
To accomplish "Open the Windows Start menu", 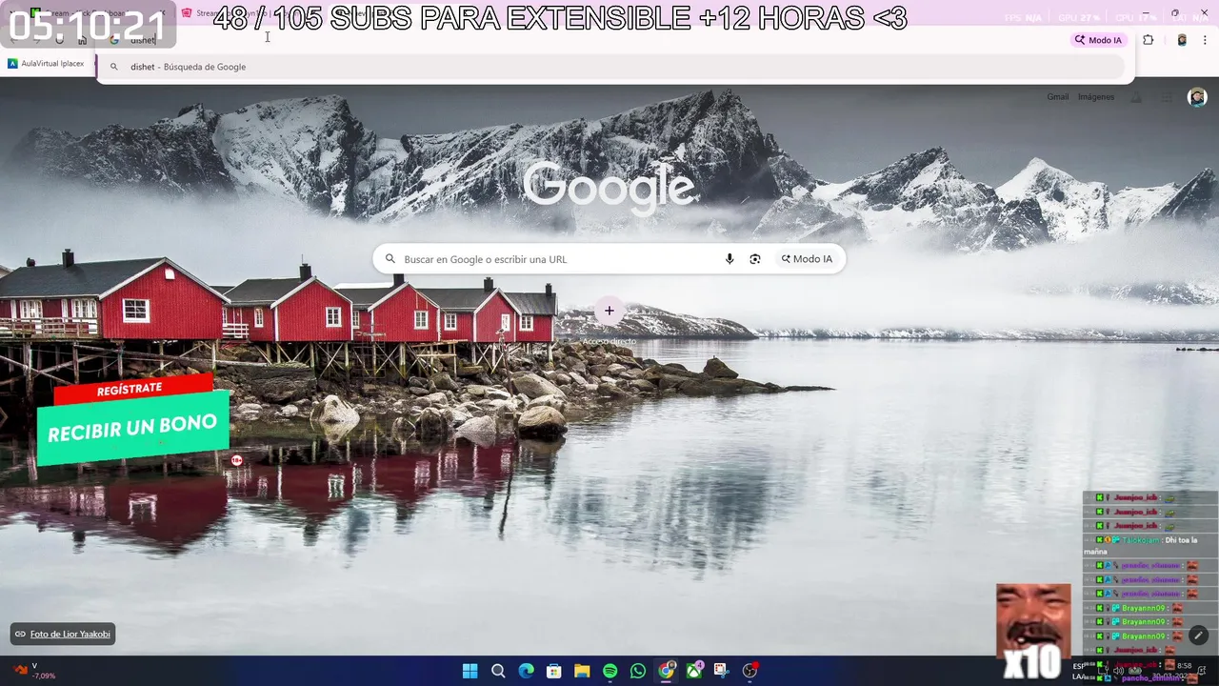I will 470,671.
